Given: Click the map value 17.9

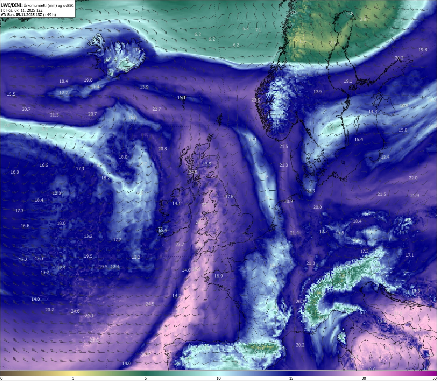Looking at the screenshot, I should pos(318,92).
